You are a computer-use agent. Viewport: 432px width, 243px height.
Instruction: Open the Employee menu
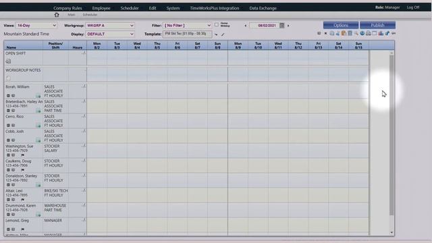tap(101, 8)
